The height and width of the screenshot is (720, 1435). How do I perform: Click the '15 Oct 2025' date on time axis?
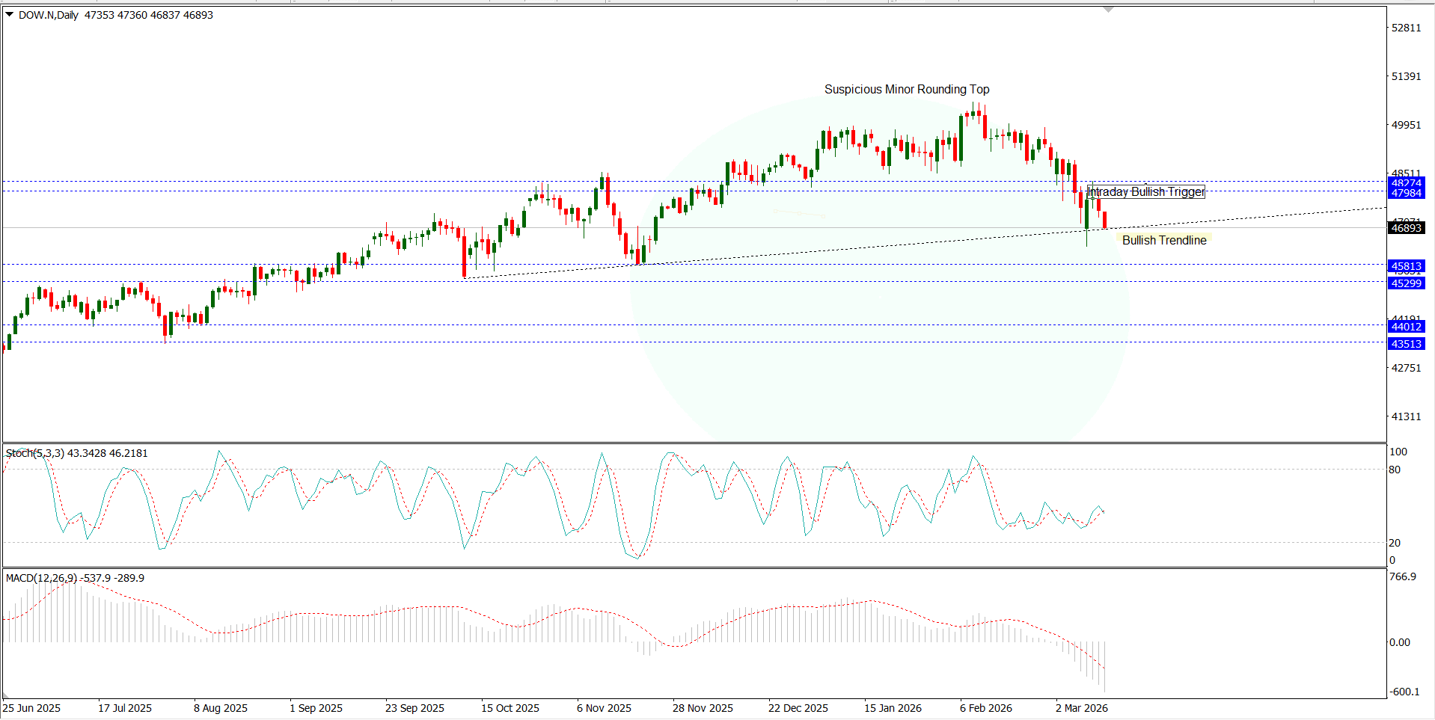510,708
